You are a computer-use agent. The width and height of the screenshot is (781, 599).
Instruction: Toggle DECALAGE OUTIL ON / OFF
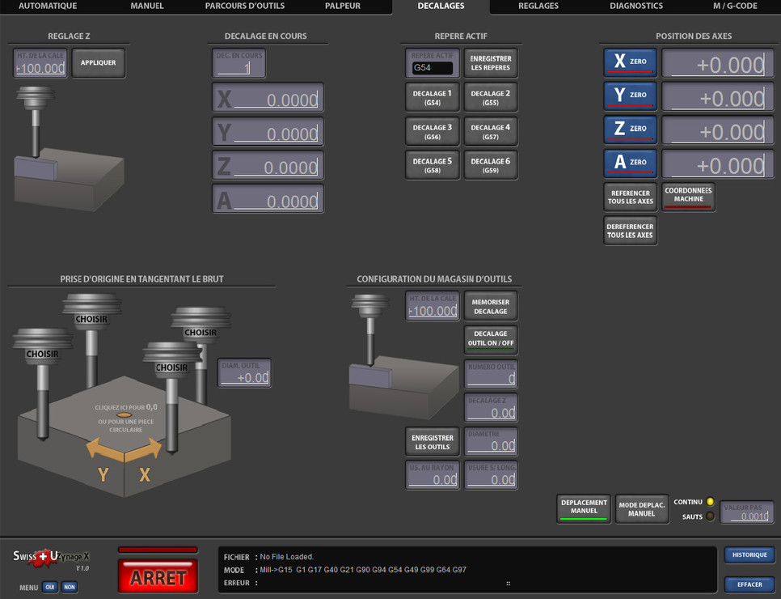tap(490, 339)
